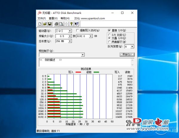Open the transfer size end dropdown 8192.0
The image size is (179, 138).
point(91,36)
